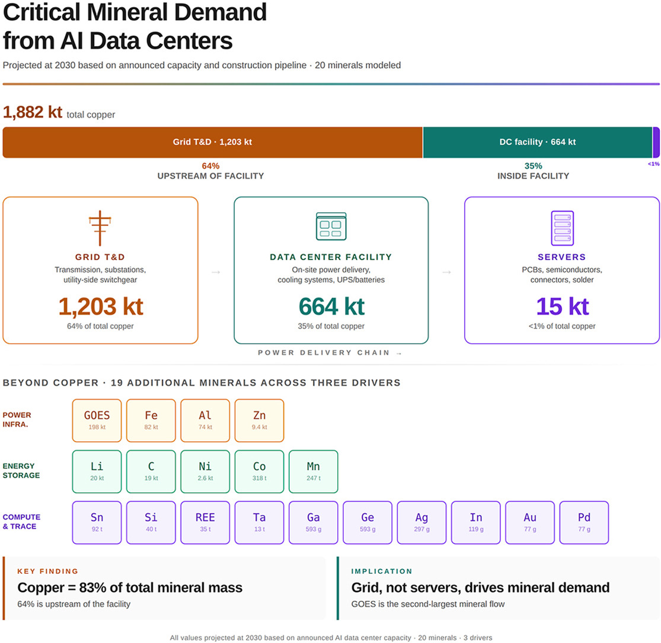661x643 pixels.
Task: Click 'Grid, not servers, drives mineral demand'
Action: point(481,588)
